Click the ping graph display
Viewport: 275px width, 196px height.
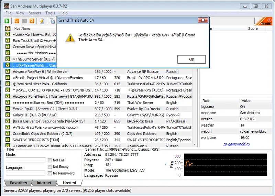[x=225, y=165]
